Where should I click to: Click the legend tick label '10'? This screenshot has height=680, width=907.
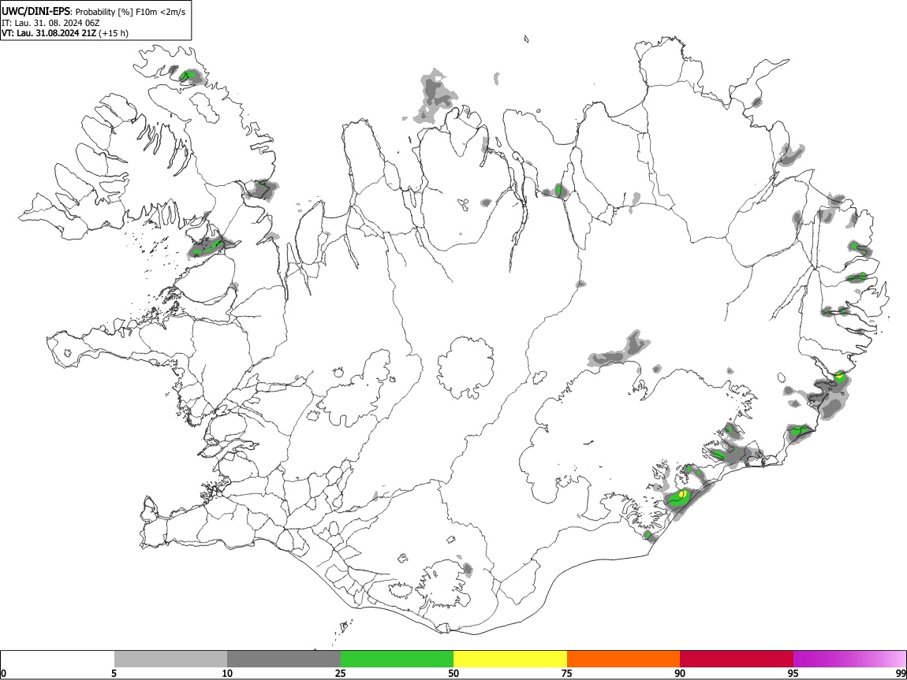227,673
